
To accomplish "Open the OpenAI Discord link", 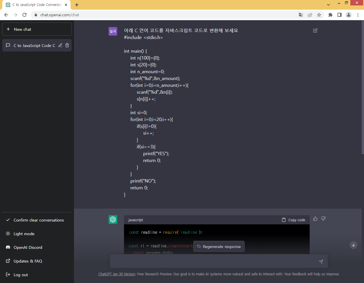I will pyautogui.click(x=37, y=247).
